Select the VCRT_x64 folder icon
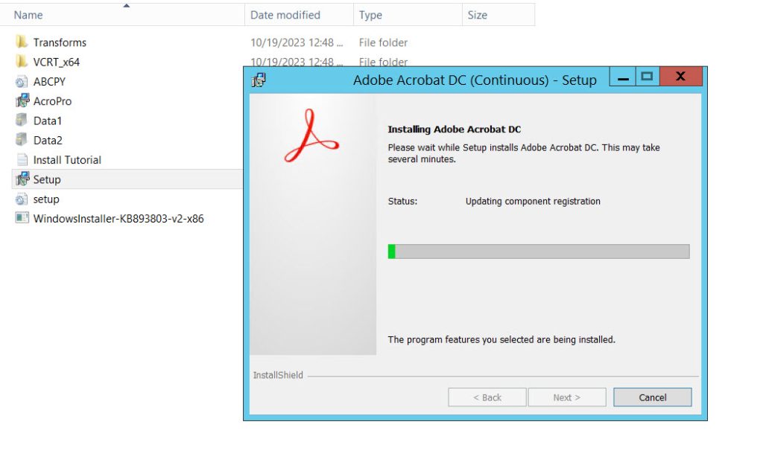Image resolution: width=763 pixels, height=474 pixels. [x=22, y=62]
